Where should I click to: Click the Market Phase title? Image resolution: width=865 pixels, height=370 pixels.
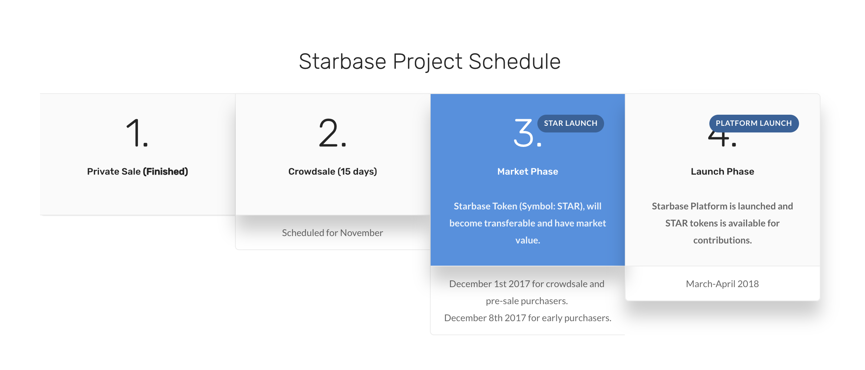click(x=528, y=171)
